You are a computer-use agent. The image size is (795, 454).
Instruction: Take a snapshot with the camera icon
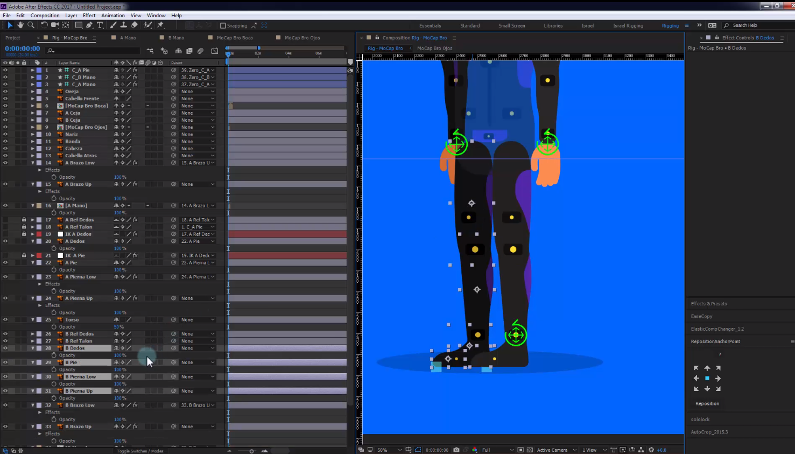[456, 450]
